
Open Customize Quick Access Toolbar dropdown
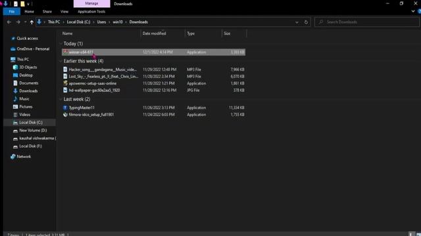click(28, 4)
